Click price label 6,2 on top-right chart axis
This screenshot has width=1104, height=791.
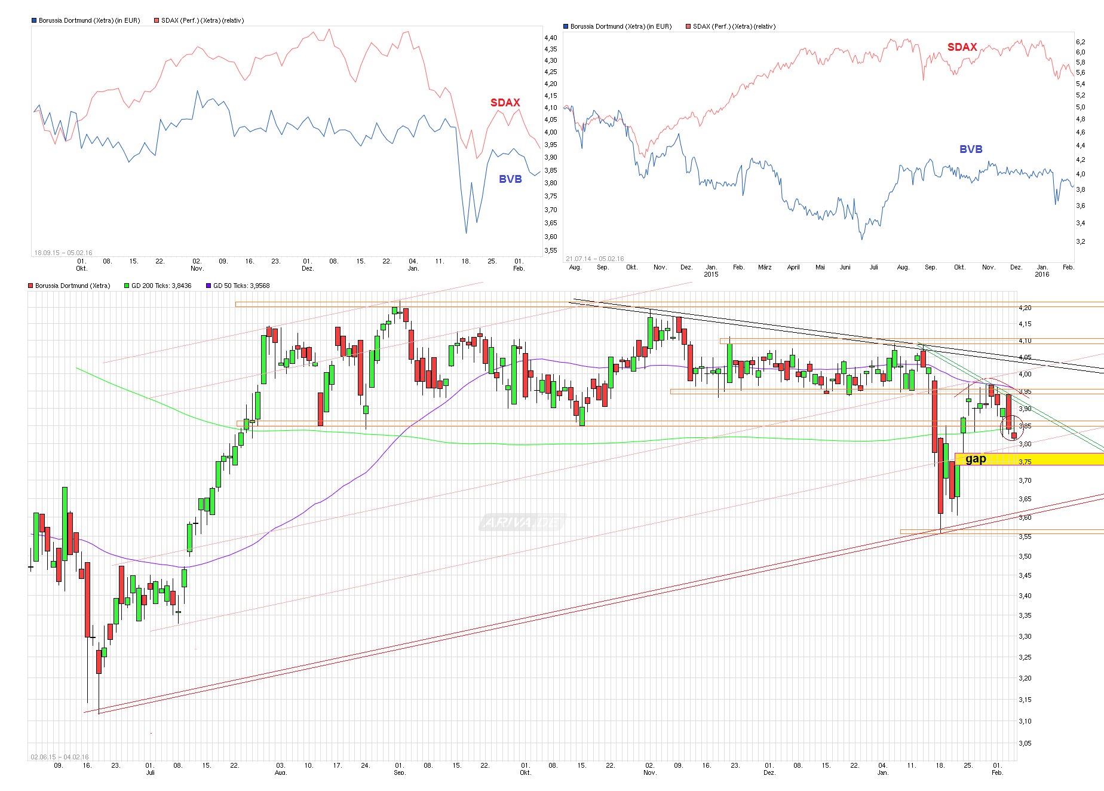pos(1081,42)
